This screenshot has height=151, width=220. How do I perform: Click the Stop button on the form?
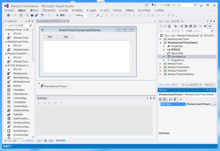[66, 36]
